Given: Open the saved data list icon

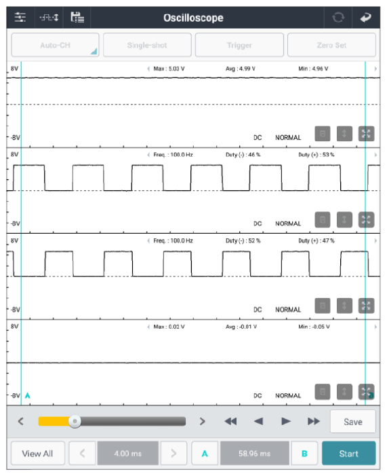Looking at the screenshot, I should [x=77, y=17].
